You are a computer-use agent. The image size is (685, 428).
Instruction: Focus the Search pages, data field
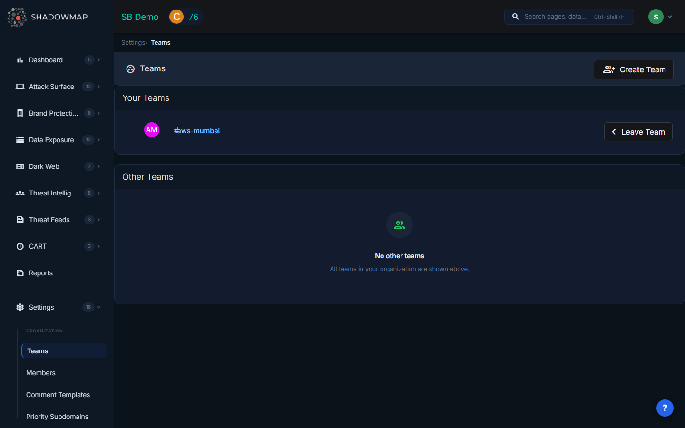point(557,17)
